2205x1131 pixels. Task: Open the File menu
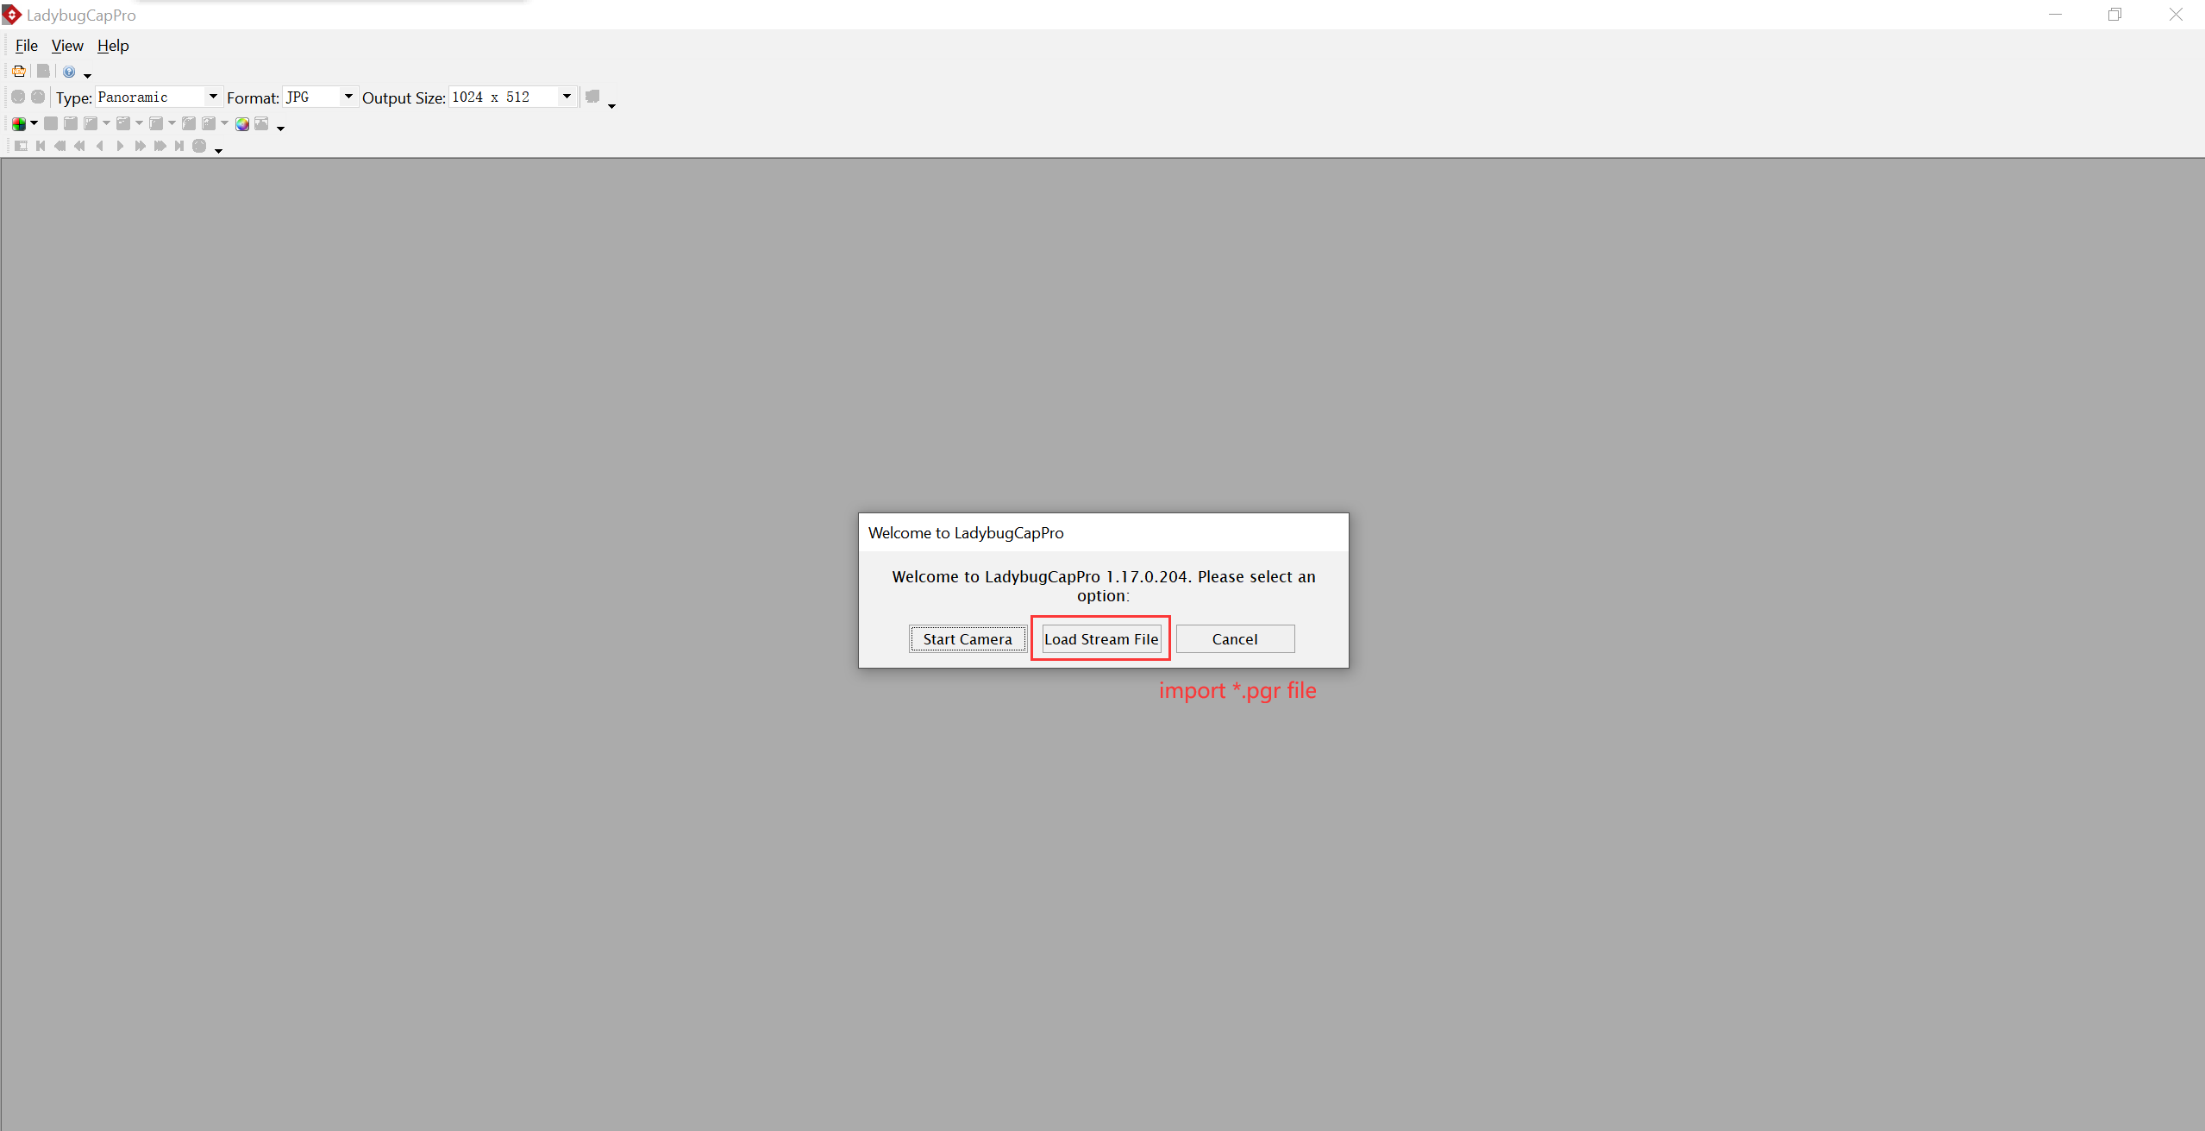pyautogui.click(x=26, y=45)
